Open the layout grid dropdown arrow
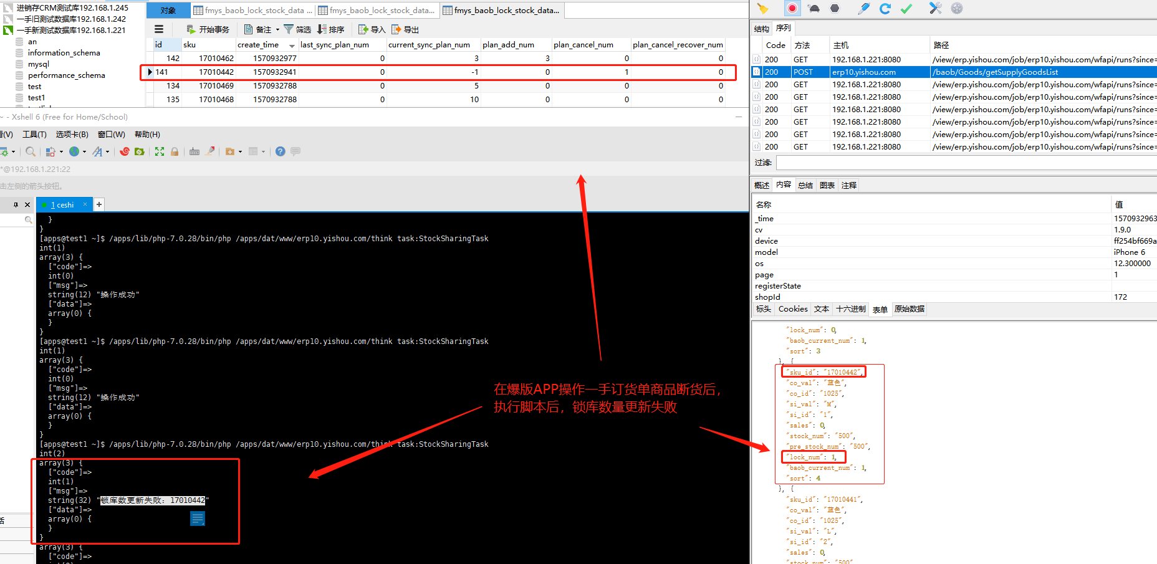The width and height of the screenshot is (1157, 564). pos(263,151)
